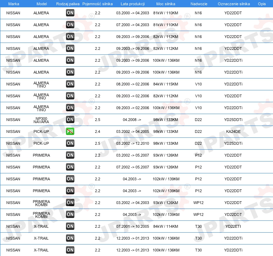Click the Marka column header

pos(14,4)
